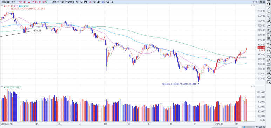Select the Z-shaped retracement tool
The image size is (271, 128).
tap(269, 38)
